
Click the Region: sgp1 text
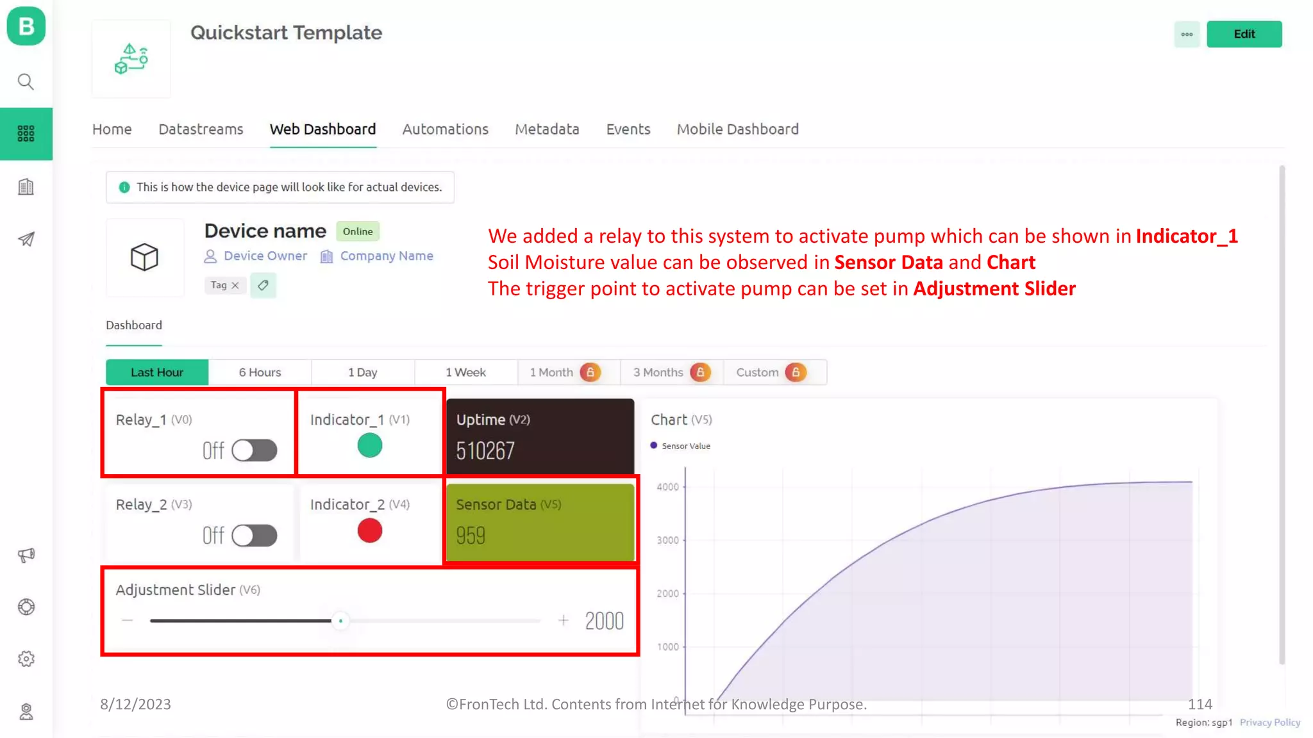tap(1203, 722)
